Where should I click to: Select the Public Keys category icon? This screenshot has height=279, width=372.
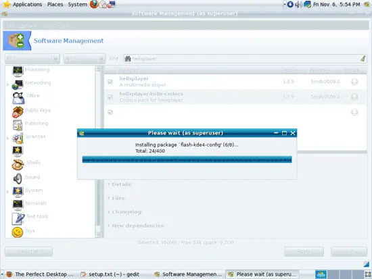(x=18, y=112)
